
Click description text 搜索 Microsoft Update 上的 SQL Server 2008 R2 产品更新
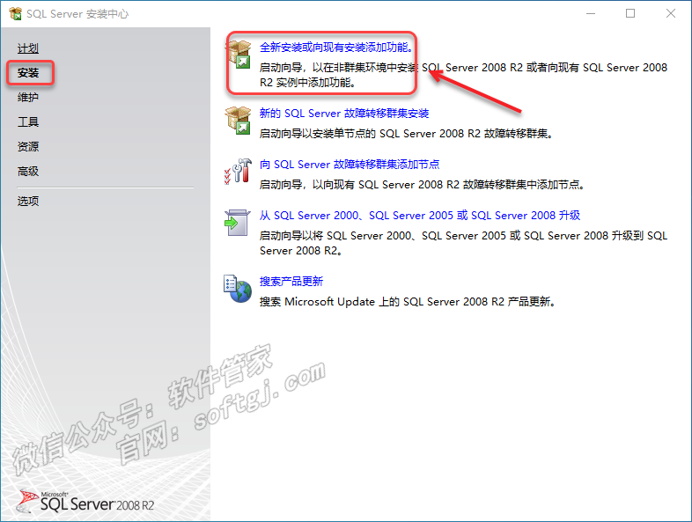(x=408, y=302)
